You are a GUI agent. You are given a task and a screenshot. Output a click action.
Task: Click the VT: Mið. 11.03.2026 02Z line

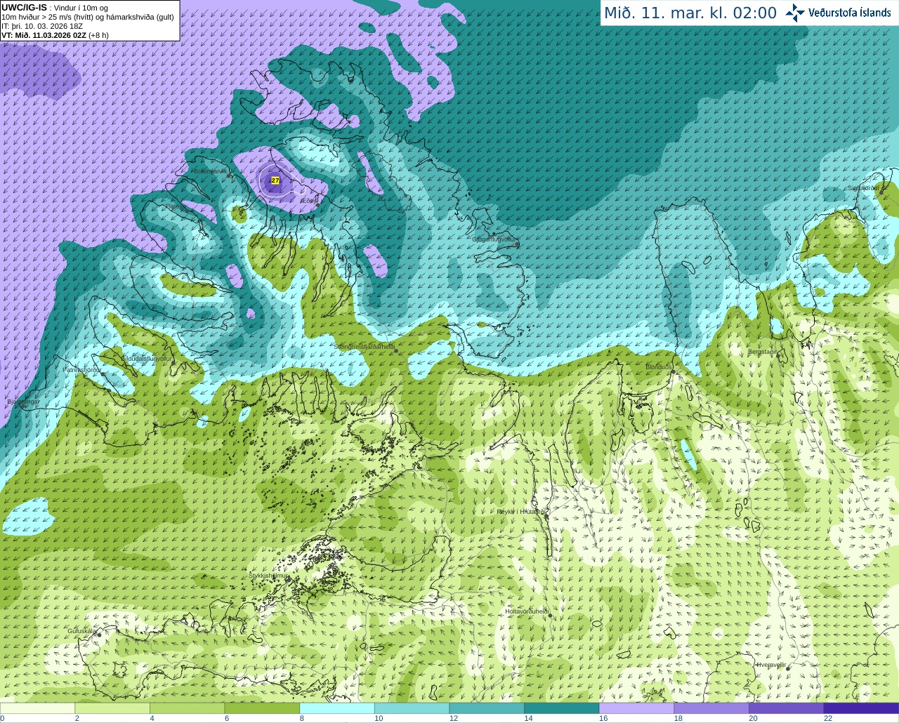[55, 35]
